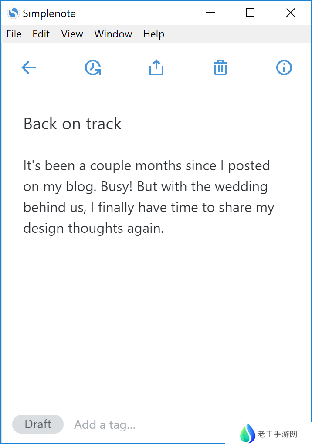Click the share note icon
This screenshot has width=312, height=444.
click(x=156, y=68)
